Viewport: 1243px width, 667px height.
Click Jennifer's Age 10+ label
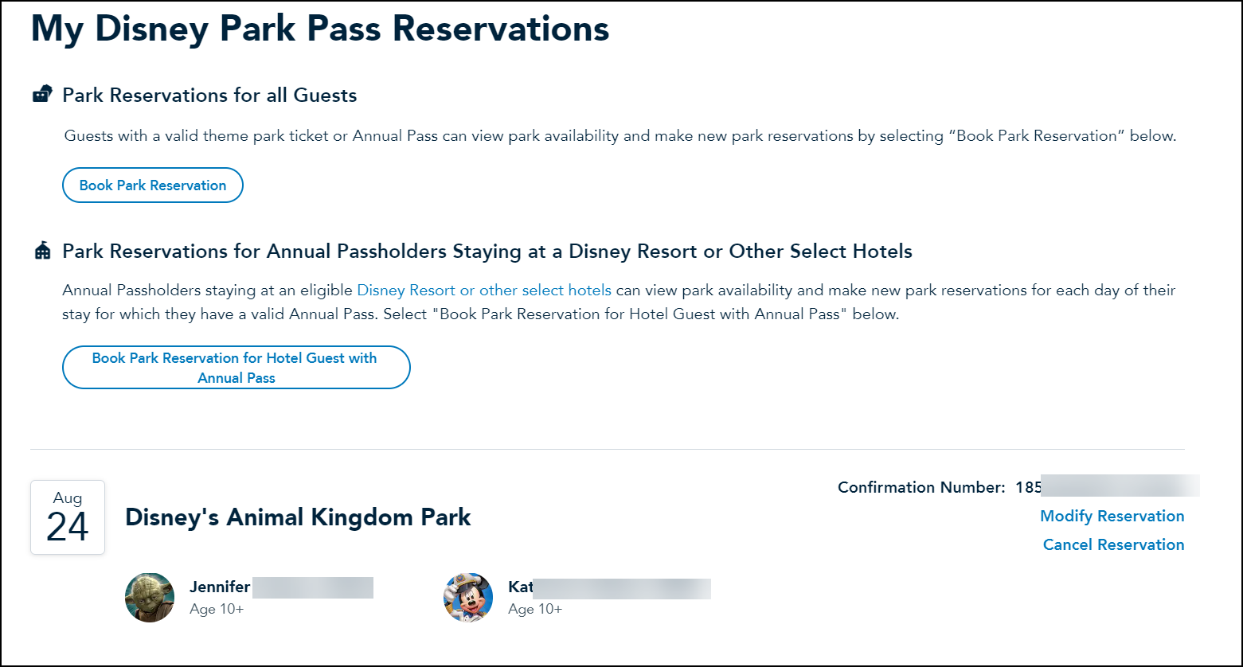click(x=217, y=608)
